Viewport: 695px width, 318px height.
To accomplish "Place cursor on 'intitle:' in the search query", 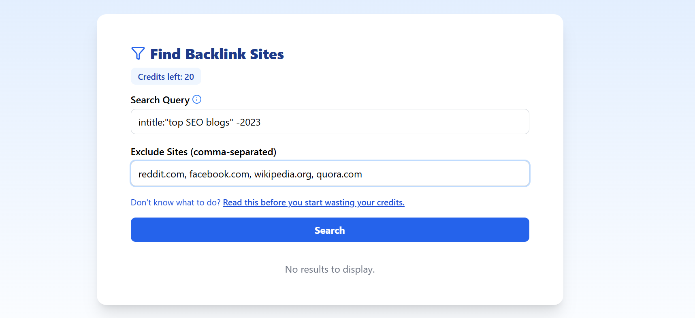I will click(x=151, y=122).
